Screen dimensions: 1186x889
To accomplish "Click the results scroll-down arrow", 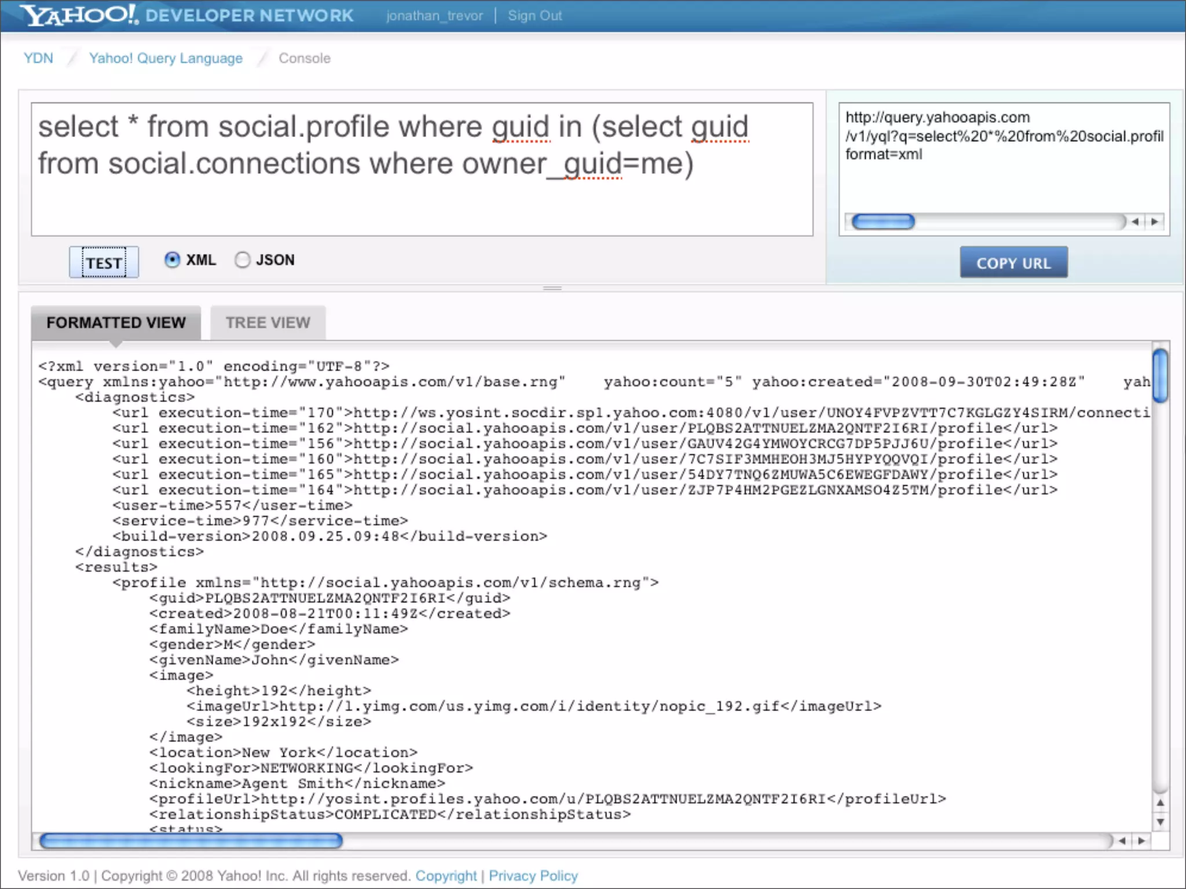I will tap(1160, 822).
